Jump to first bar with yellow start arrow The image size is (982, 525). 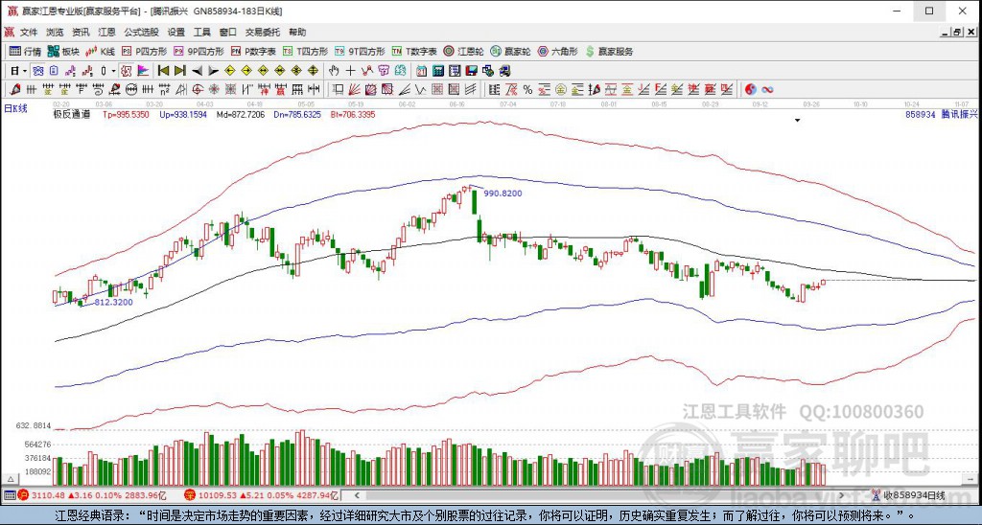point(163,71)
